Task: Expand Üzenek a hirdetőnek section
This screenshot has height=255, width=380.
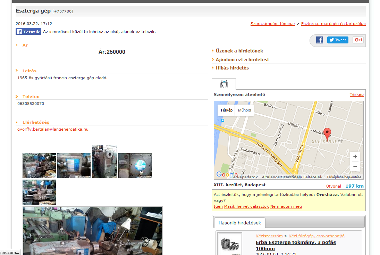Action: click(x=239, y=51)
